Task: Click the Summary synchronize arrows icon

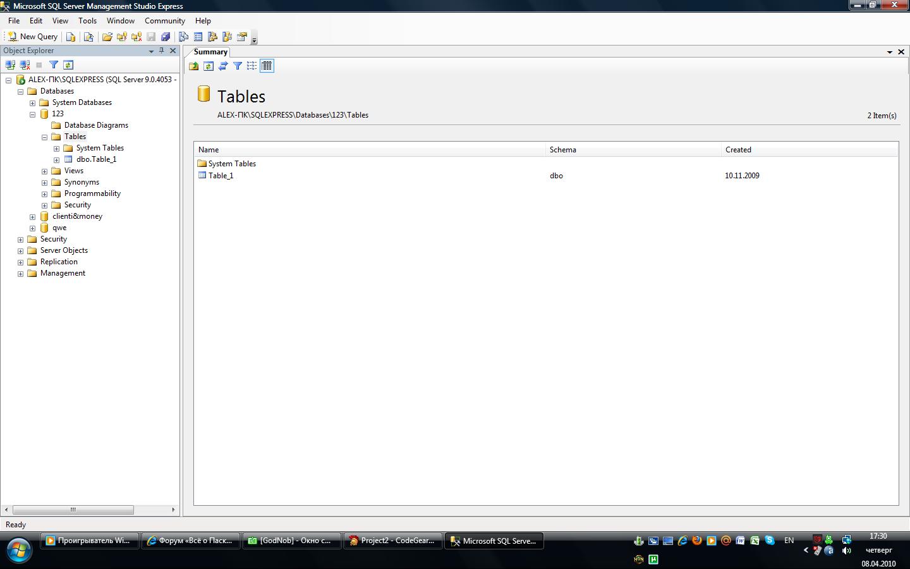Action: [223, 66]
